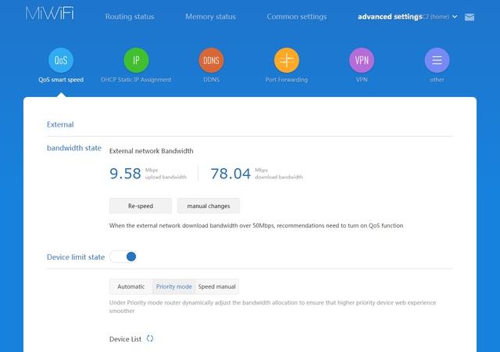The image size is (500, 352).
Task: Click the 'bandwidth state' label
Action: pyautogui.click(x=74, y=148)
